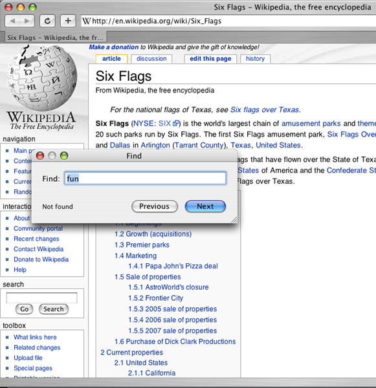Image resolution: width=376 pixels, height=388 pixels.
Task: Open the Confederate States link
Action: pyautogui.click(x=351, y=171)
